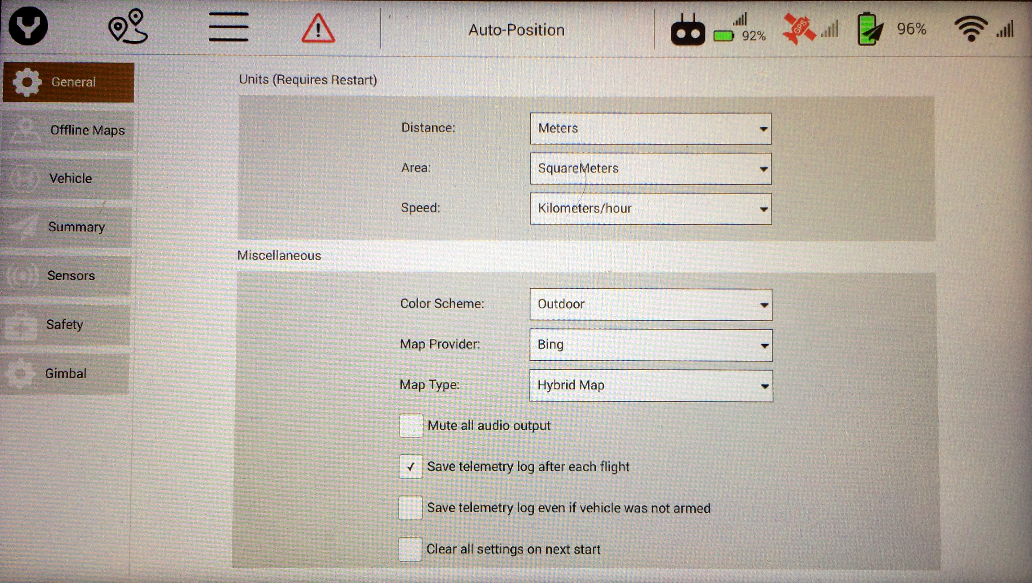Viewport: 1032px width, 583px height.
Task: Select the General settings tab
Action: click(68, 82)
